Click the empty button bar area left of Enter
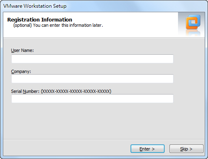 click(x=67, y=149)
